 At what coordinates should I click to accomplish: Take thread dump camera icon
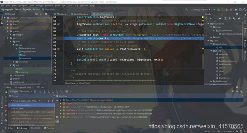pos(6,120)
